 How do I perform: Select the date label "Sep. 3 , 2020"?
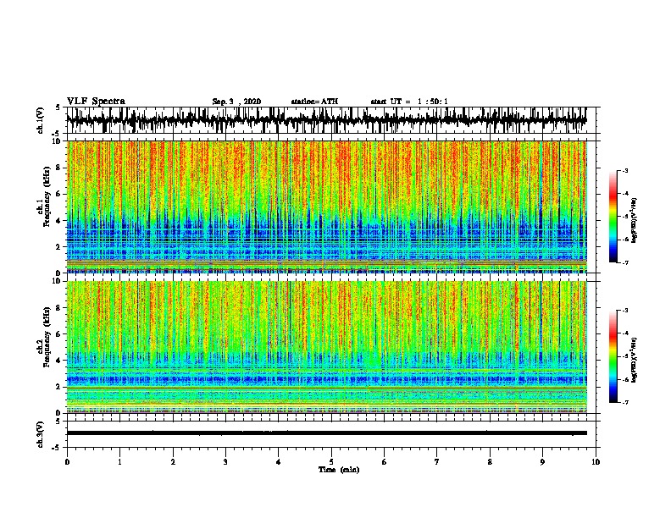click(x=236, y=102)
